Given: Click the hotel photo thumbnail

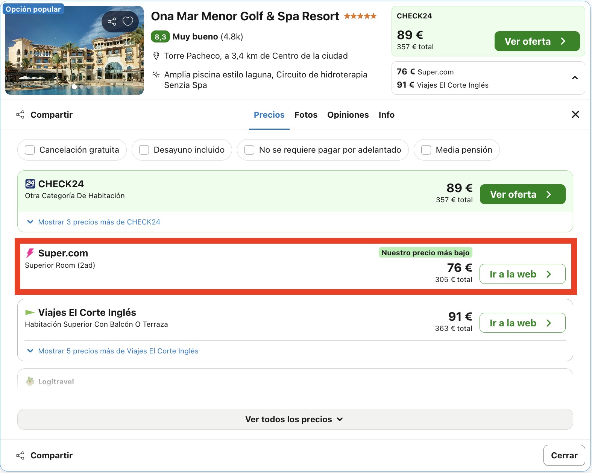Looking at the screenshot, I should click(x=74, y=50).
